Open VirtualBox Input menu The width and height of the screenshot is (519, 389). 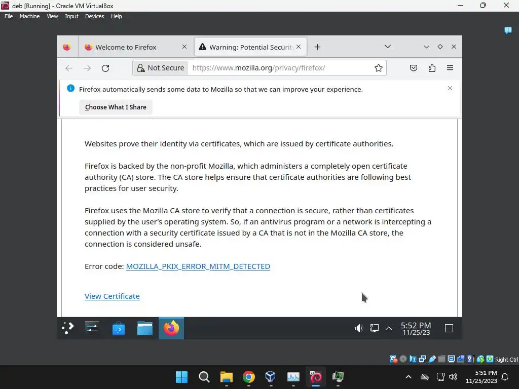[71, 16]
